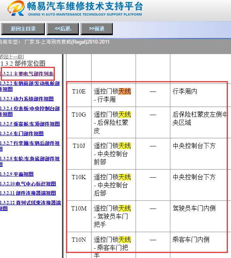Click 遥控门锁天线-行李厢 cell
The image size is (231, 258).
(114, 95)
